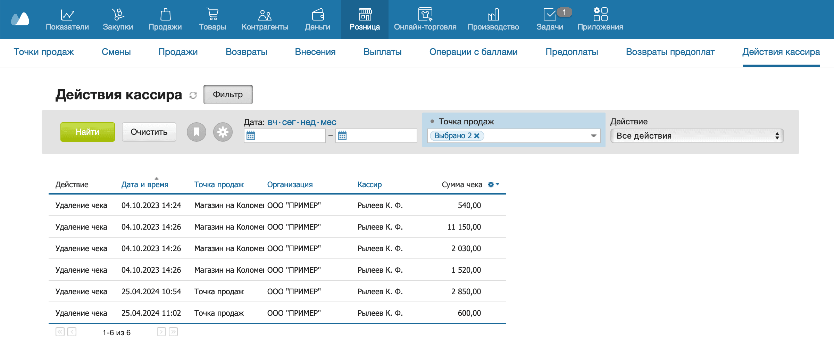The height and width of the screenshot is (346, 834).
Task: Toggle sorting on Дата и время column
Action: point(144,184)
